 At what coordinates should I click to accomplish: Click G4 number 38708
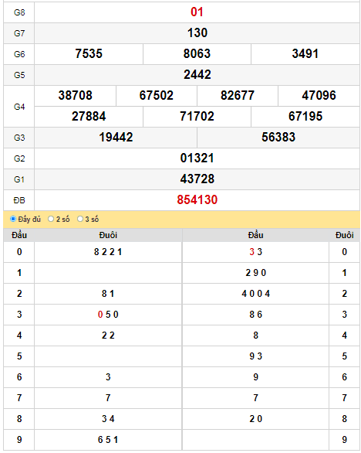point(76,96)
